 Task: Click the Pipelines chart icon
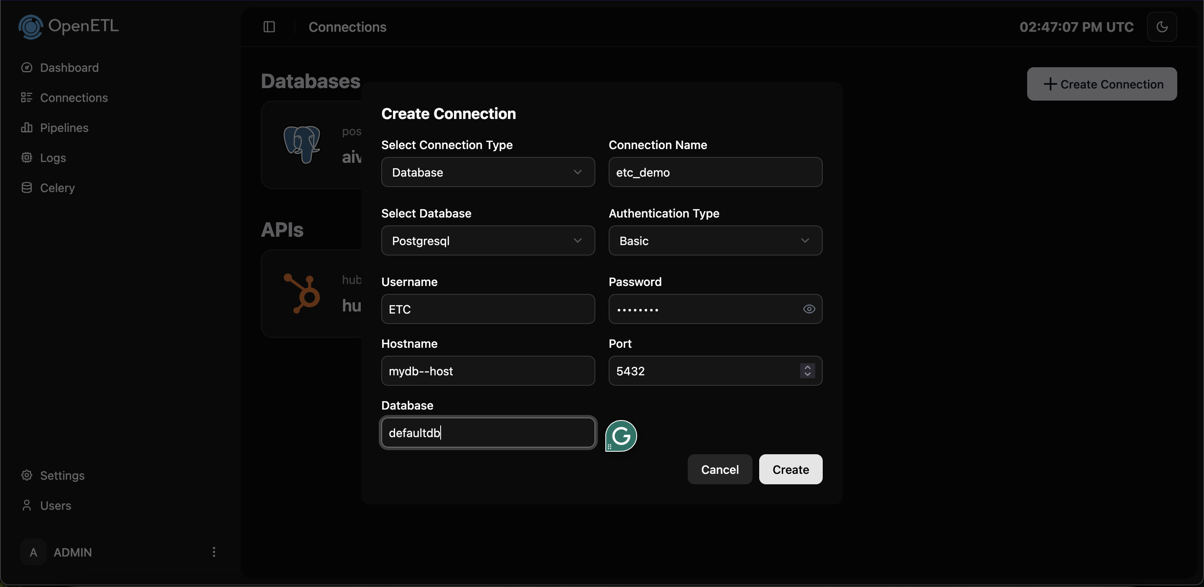pyautogui.click(x=27, y=127)
